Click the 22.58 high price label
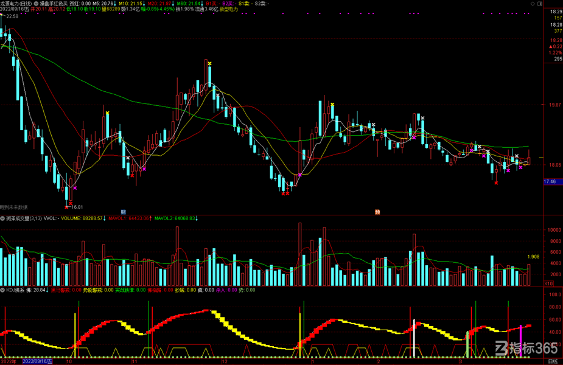 coord(12,16)
